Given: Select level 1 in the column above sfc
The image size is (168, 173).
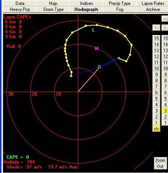Looking at the screenshot, I should pos(156,123).
